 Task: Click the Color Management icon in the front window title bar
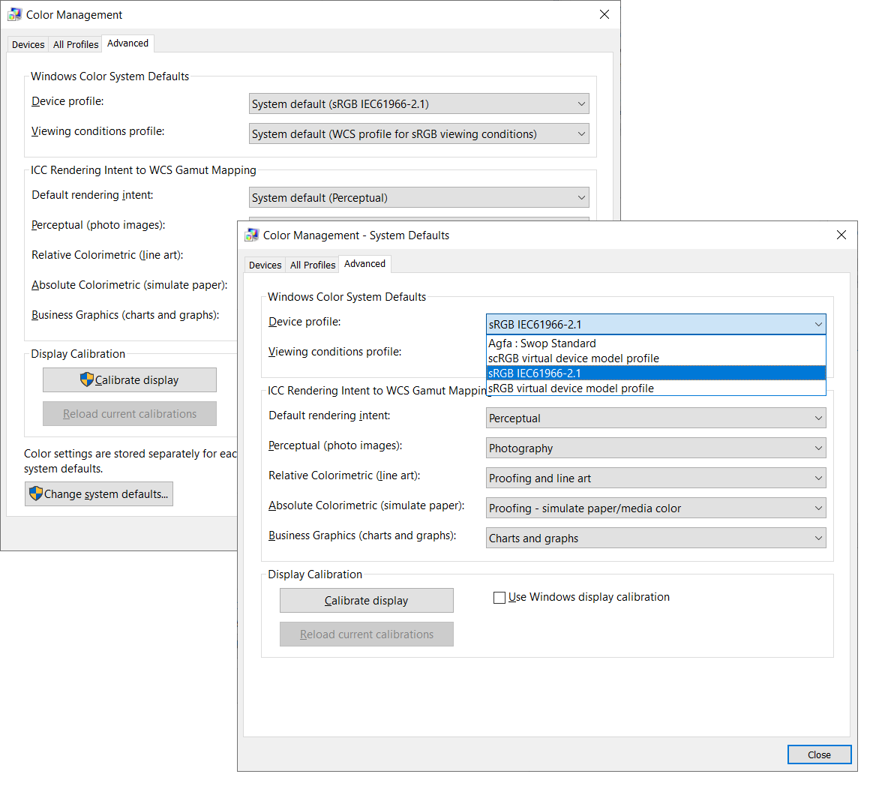[x=250, y=235]
